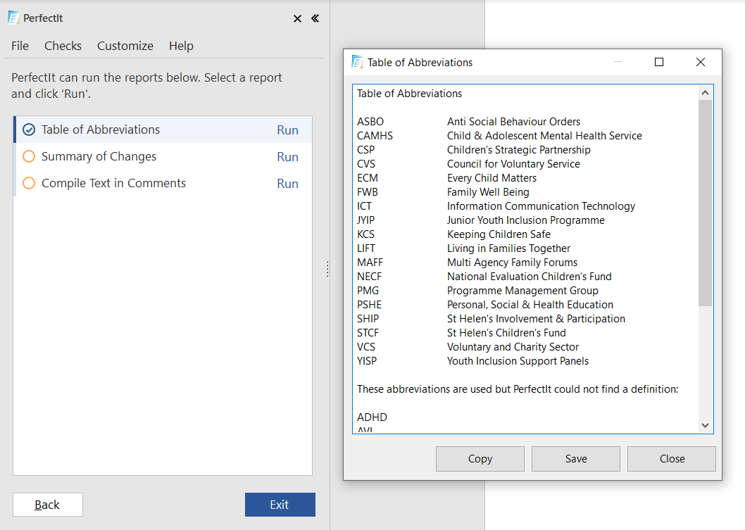The height and width of the screenshot is (530, 745).
Task: Click 'Council for Voluntary Service' definition
Action: (513, 164)
